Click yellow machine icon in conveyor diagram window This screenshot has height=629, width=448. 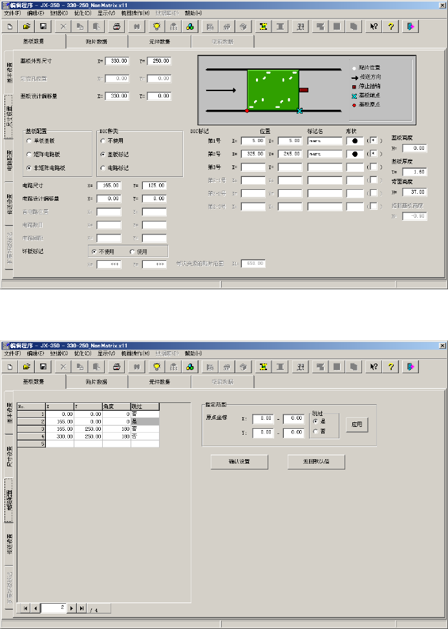pyautogui.click(x=263, y=26)
